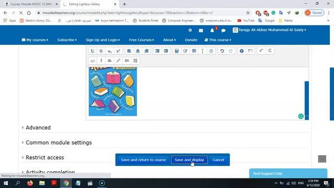Switch to Course: Moodle MOOC 15 tab

pyautogui.click(x=31, y=4)
